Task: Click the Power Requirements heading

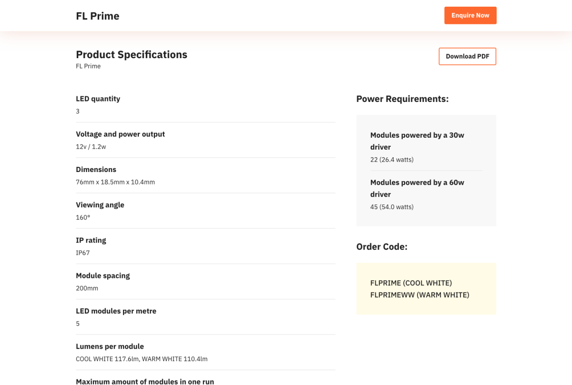Action: (402, 99)
